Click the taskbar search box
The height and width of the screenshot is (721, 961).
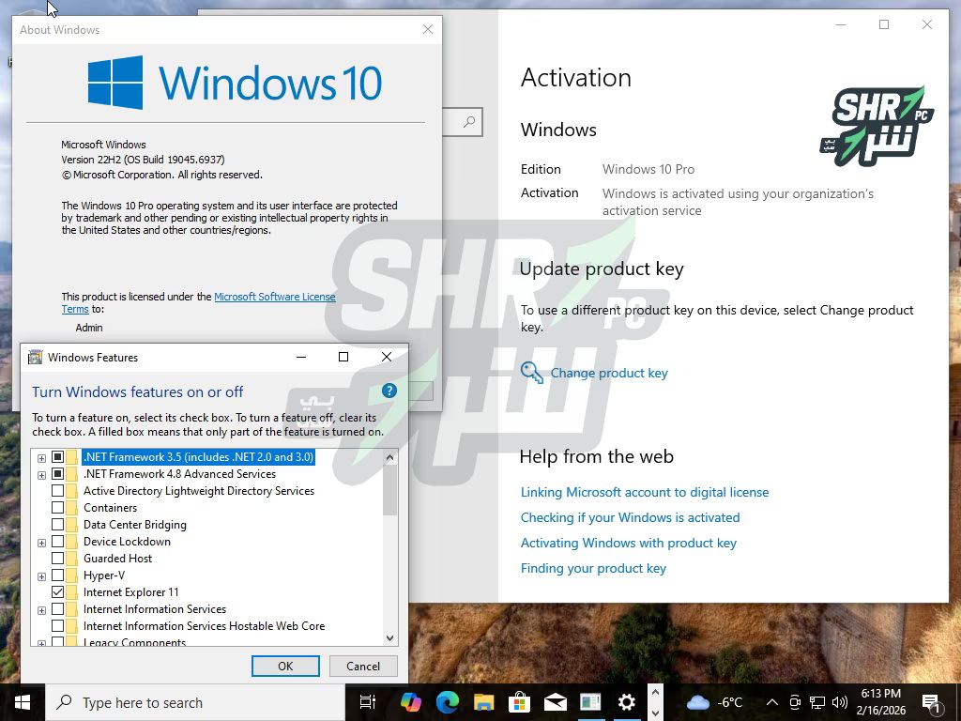click(x=195, y=702)
